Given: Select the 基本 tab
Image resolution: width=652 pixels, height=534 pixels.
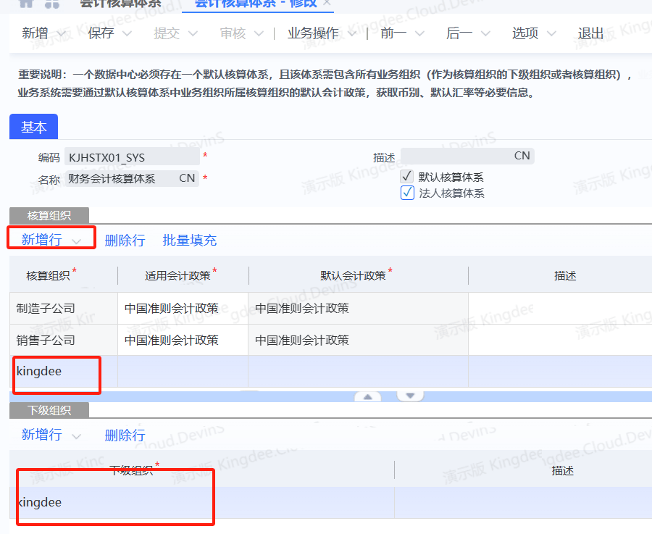Looking at the screenshot, I should [33, 127].
